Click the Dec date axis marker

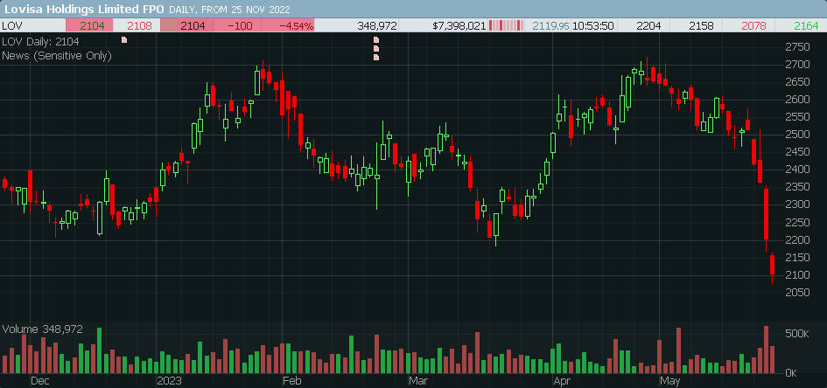click(x=39, y=381)
